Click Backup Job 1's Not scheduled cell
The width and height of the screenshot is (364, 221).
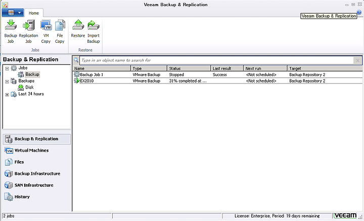click(x=261, y=75)
